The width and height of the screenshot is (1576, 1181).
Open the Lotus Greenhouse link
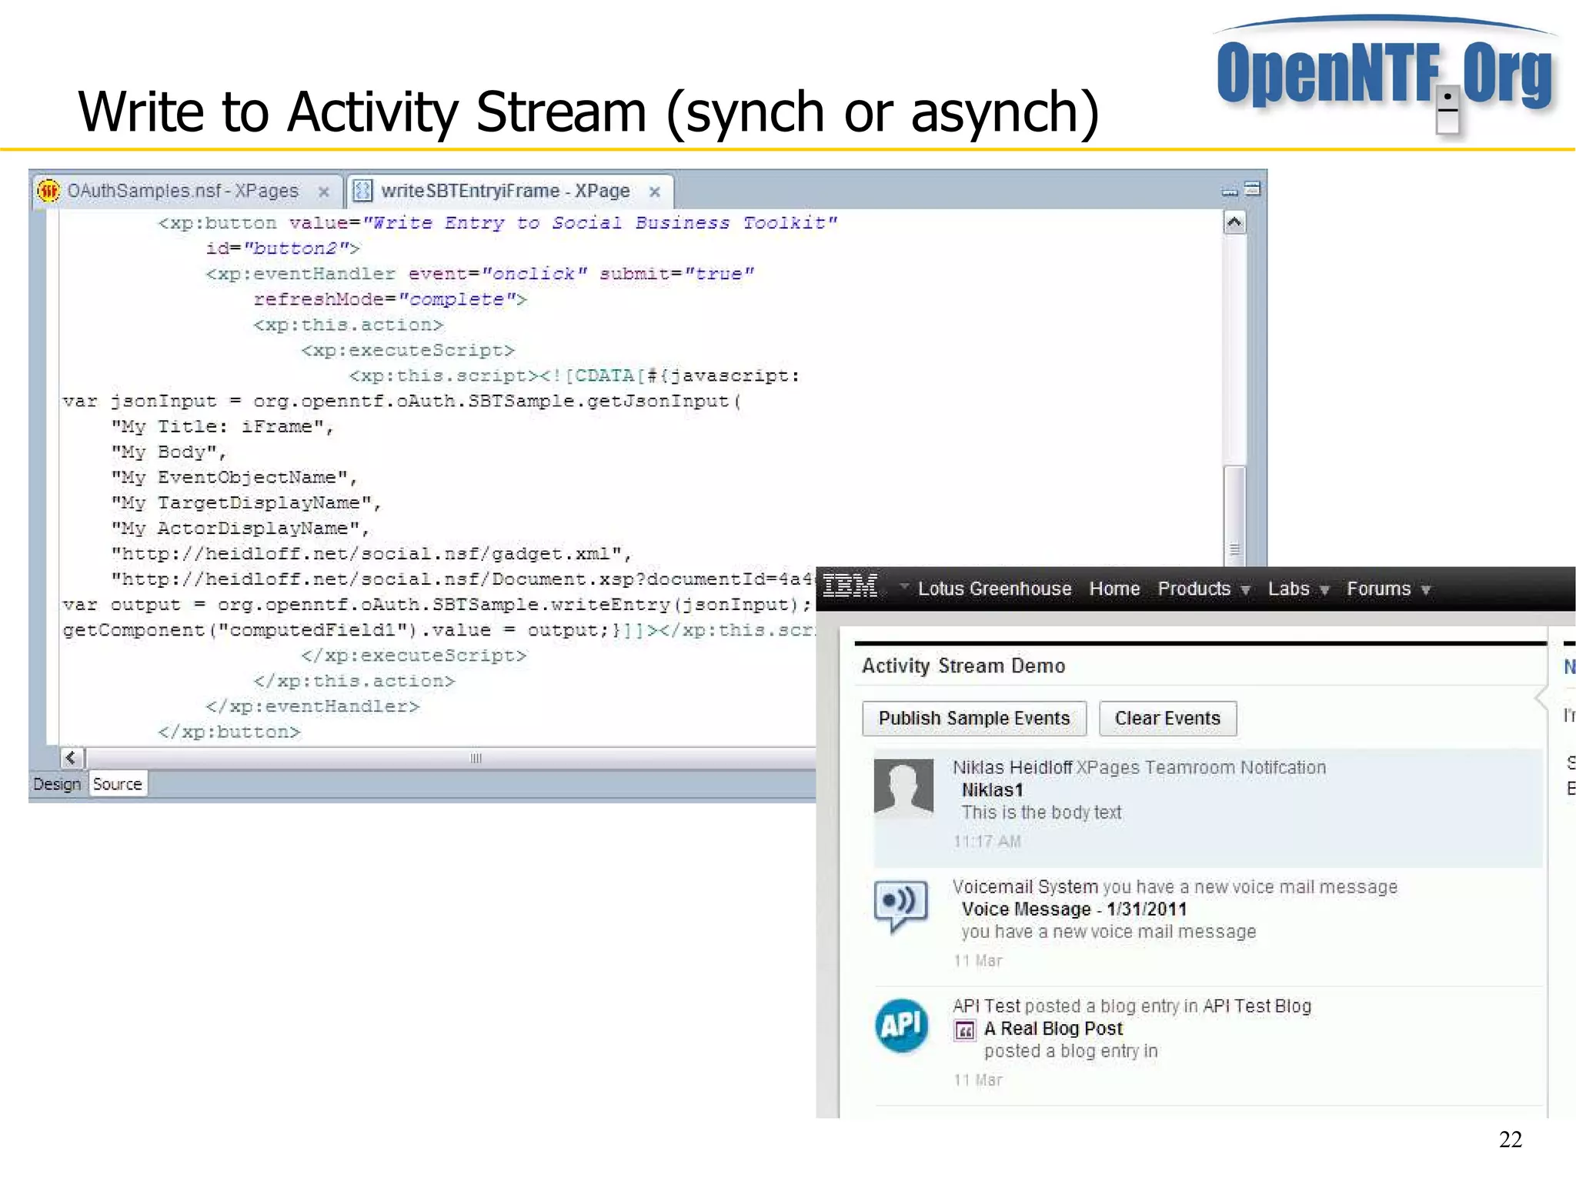(x=994, y=589)
